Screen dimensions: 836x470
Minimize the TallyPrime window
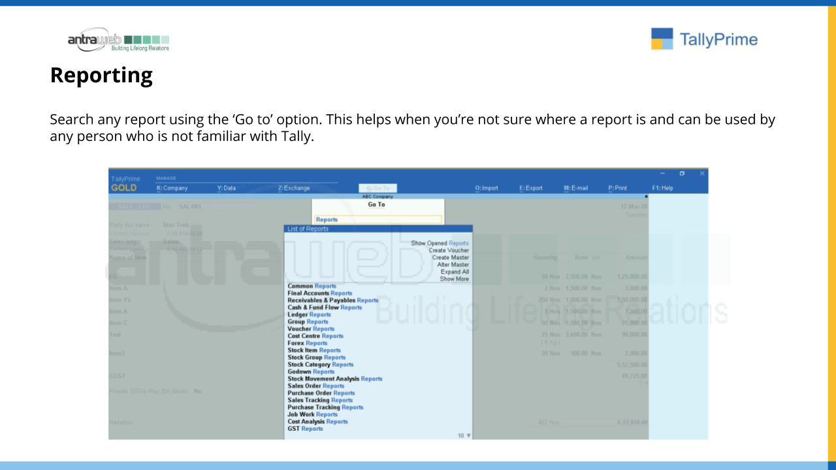point(662,174)
